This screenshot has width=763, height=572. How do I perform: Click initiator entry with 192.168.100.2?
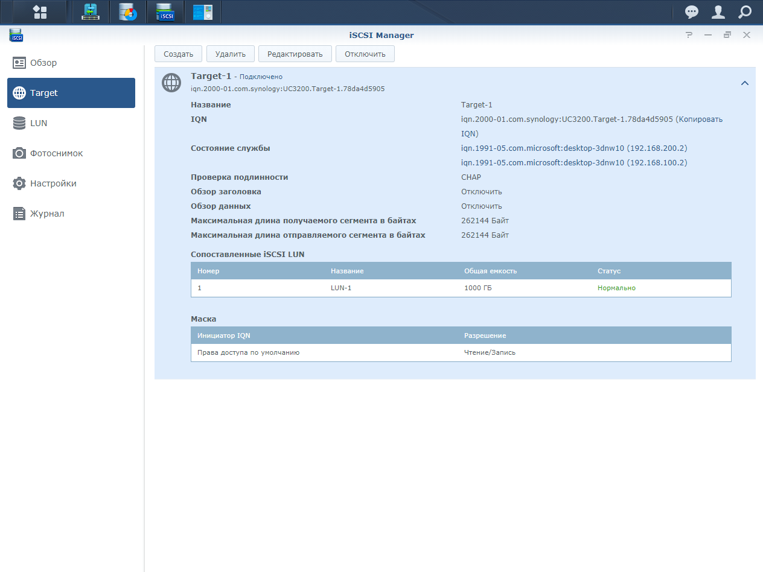pos(574,162)
